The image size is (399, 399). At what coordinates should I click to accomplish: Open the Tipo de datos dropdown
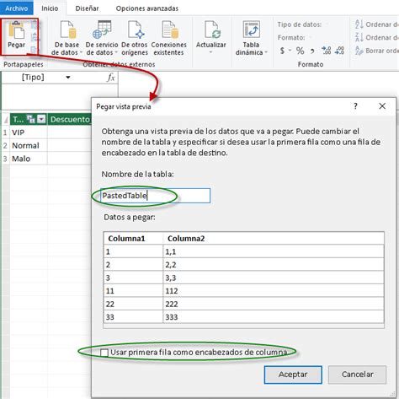[327, 24]
